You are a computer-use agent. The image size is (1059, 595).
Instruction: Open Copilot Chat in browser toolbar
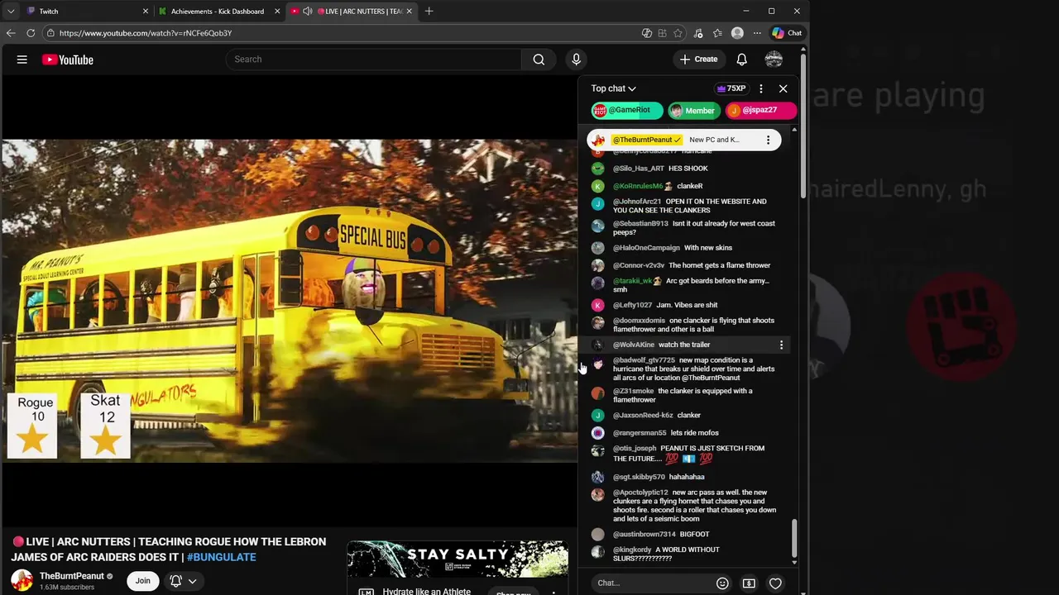coord(787,33)
